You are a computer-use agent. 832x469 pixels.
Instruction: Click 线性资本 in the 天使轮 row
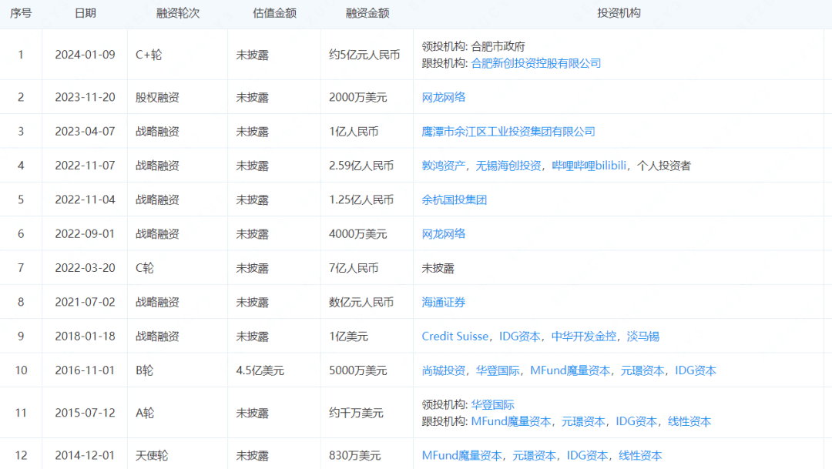[x=640, y=455]
